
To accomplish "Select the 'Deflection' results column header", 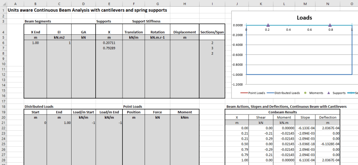I will 328,117.
